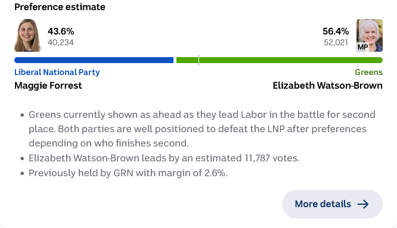Image resolution: width=397 pixels, height=228 pixels.
Task: Select Elizabeth Watson-Brown's portrait photo
Action: (x=370, y=35)
